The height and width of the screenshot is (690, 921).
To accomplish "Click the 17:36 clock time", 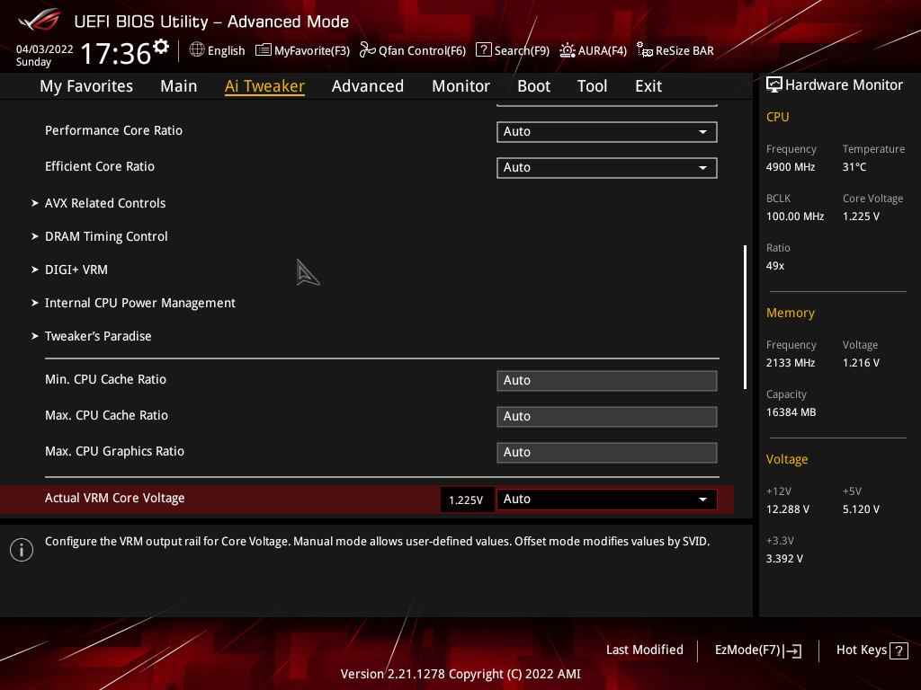I will [116, 54].
